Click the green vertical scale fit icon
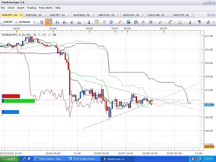This screenshot has width=216, height=162. (89, 22)
